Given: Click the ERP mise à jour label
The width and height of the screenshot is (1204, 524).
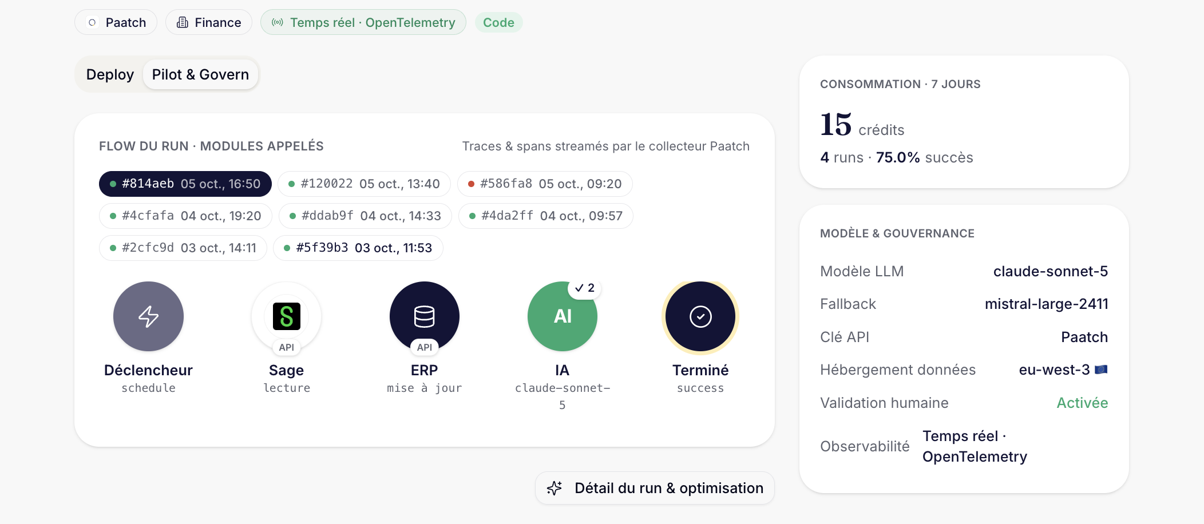Looking at the screenshot, I should tap(425, 379).
